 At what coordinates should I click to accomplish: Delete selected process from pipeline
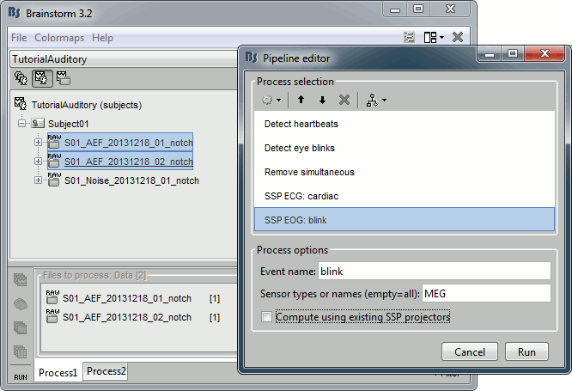(x=344, y=100)
